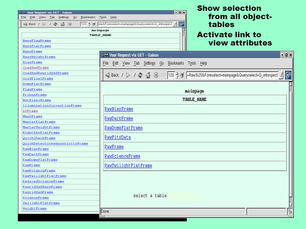Click Forward arrow in back Galeon window
Screen dimensions: 306x229
tap(44, 24)
